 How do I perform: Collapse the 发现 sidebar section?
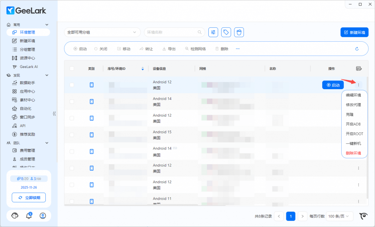[47, 75]
